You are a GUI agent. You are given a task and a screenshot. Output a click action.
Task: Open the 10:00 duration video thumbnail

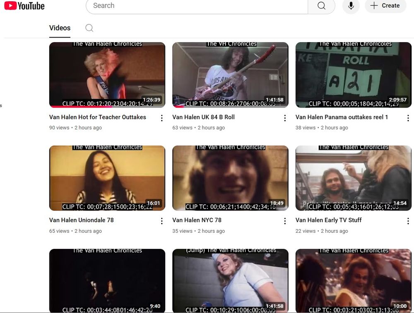tap(354, 281)
